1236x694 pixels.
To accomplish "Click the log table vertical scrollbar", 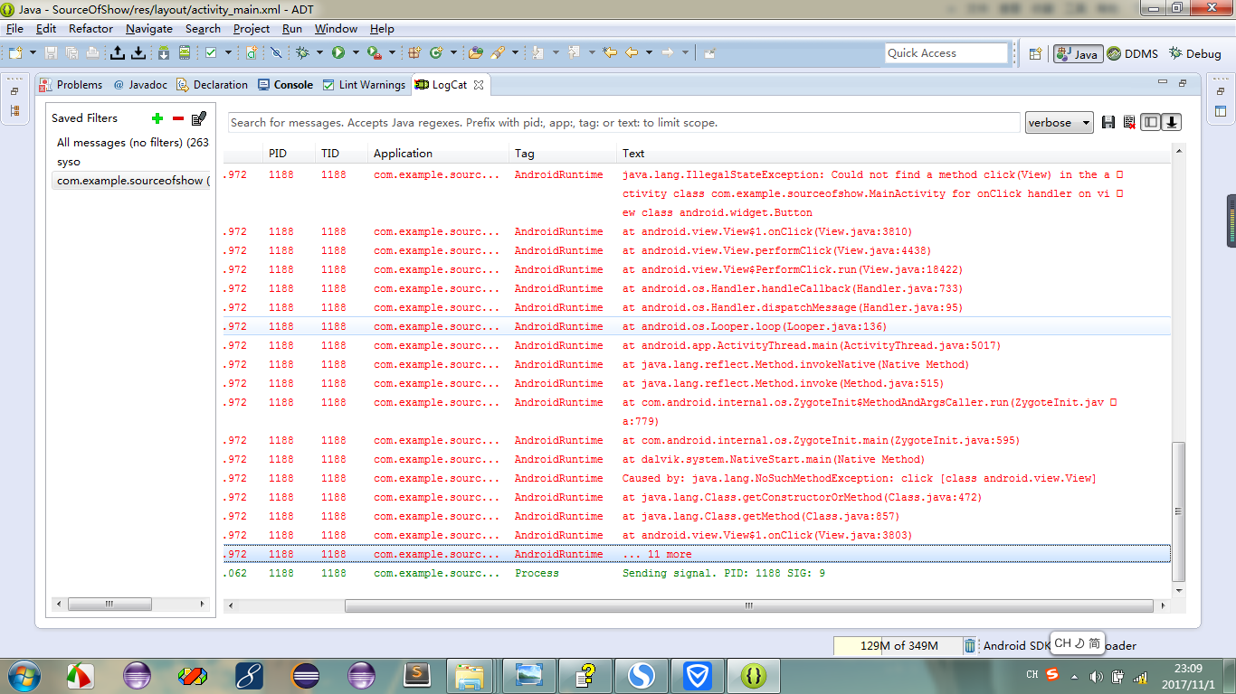I will (x=1177, y=511).
